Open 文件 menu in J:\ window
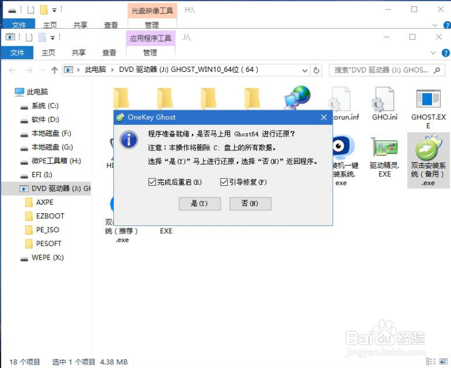451x368 pixels. tap(17, 52)
